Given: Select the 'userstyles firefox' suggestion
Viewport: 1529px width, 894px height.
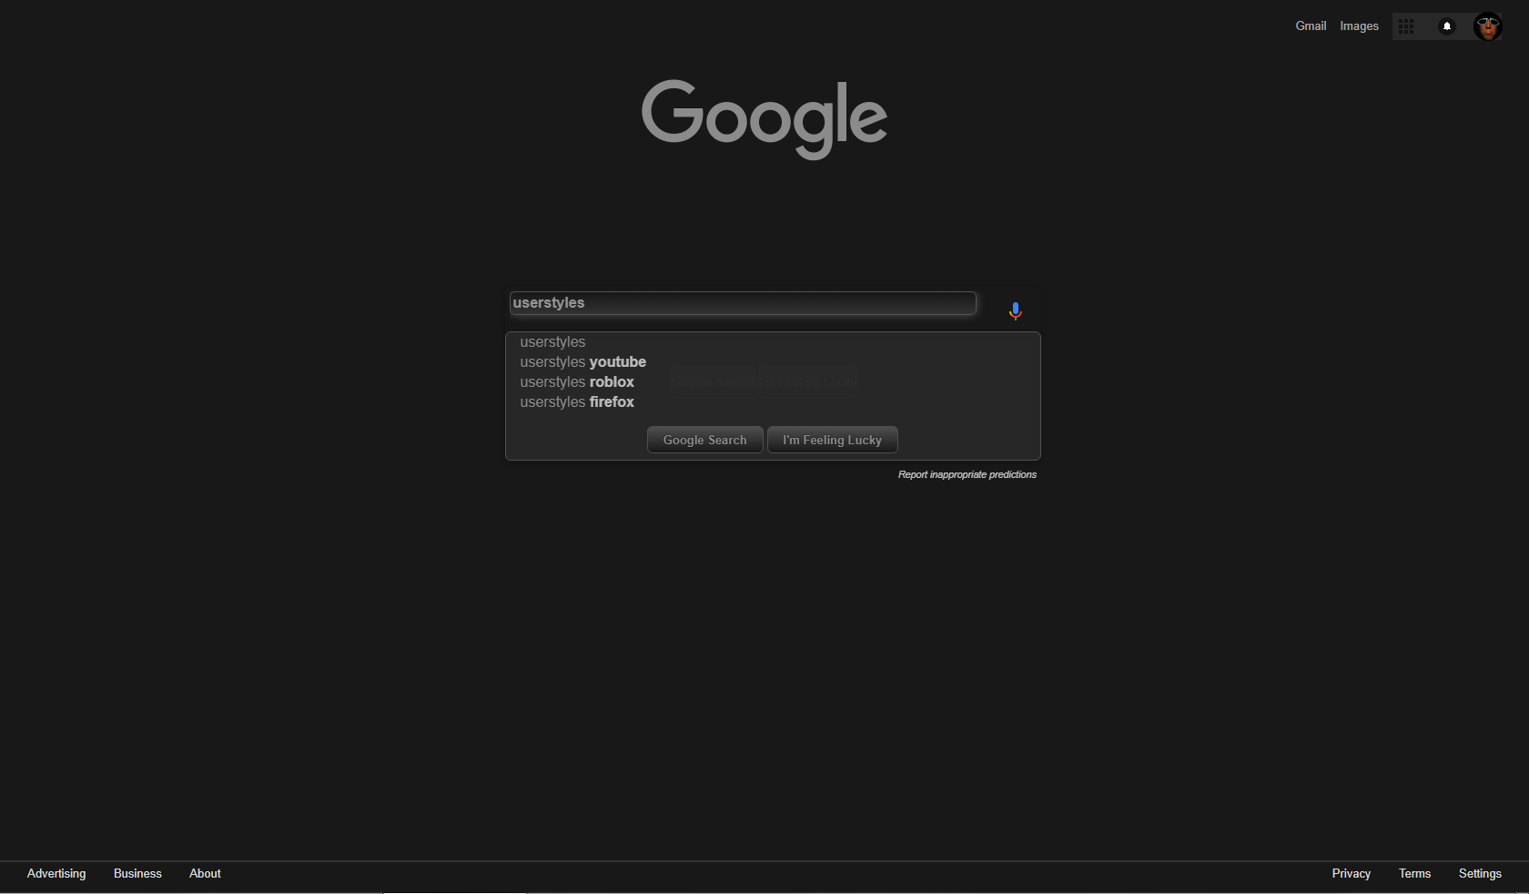Looking at the screenshot, I should (x=773, y=402).
